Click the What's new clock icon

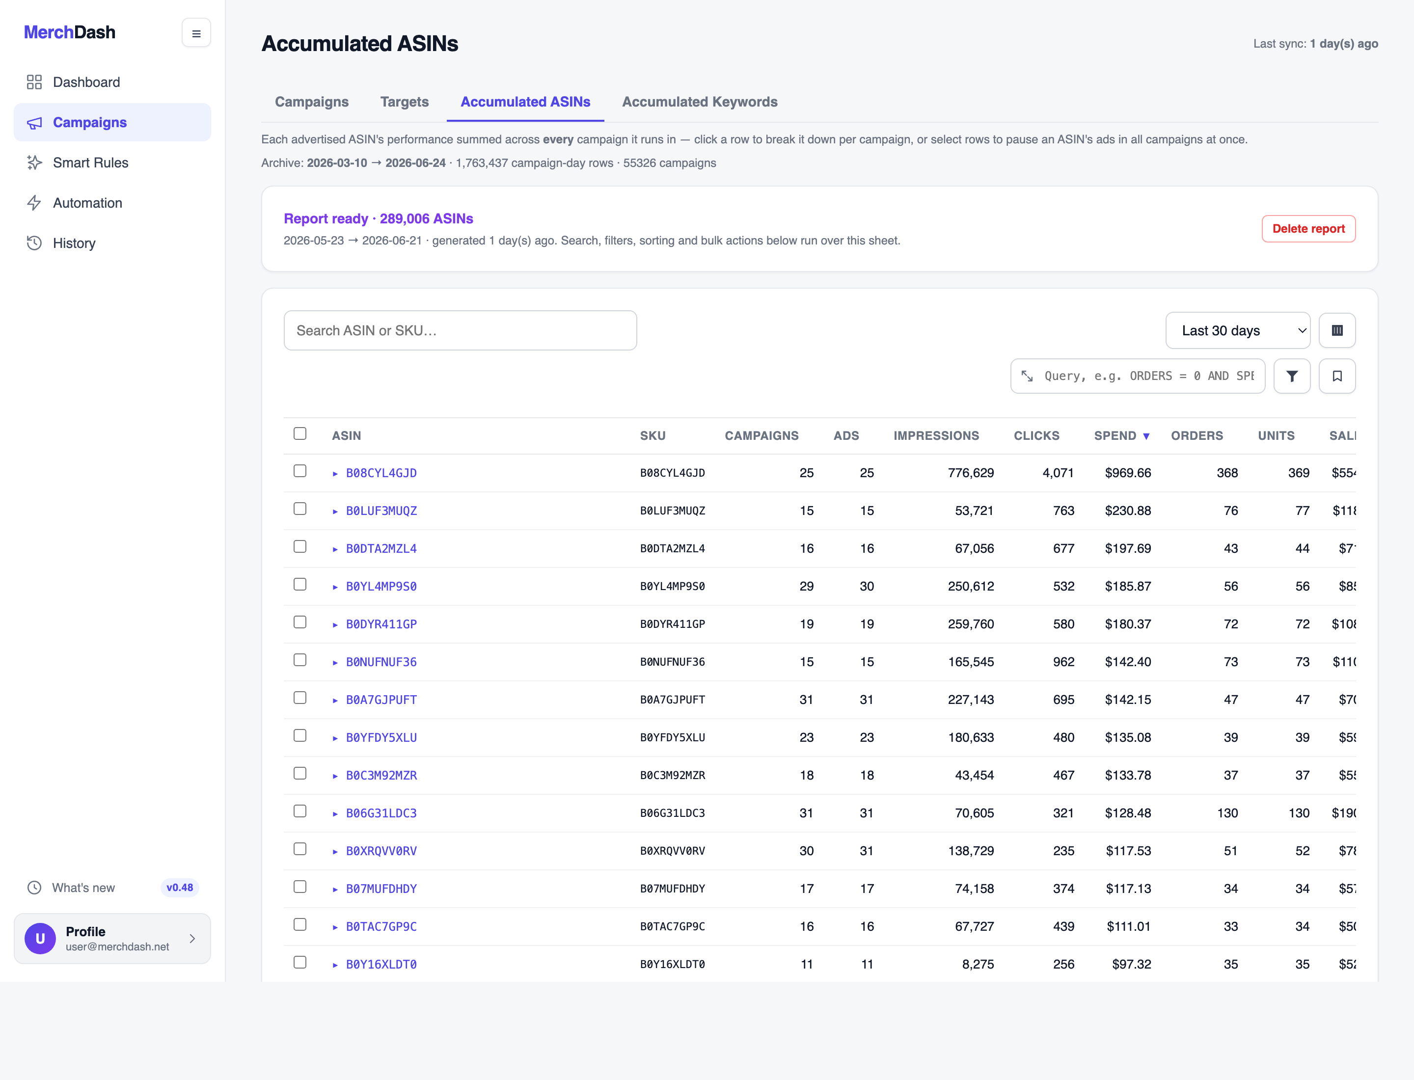34,888
